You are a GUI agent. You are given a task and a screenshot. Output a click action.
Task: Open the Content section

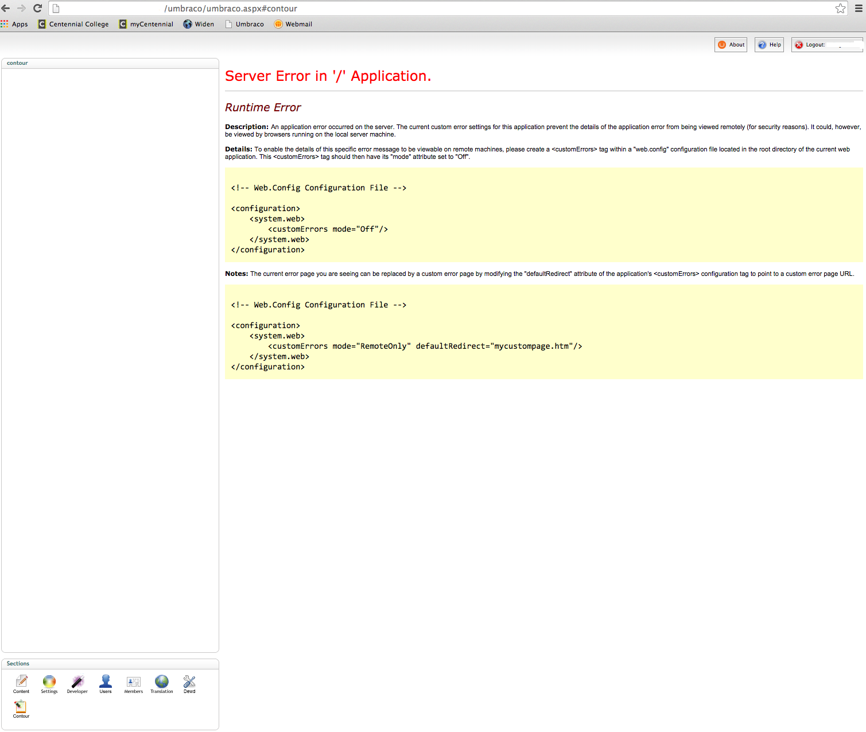pos(21,683)
